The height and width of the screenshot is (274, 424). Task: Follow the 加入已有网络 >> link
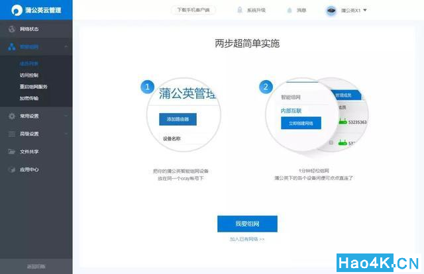(x=247, y=239)
